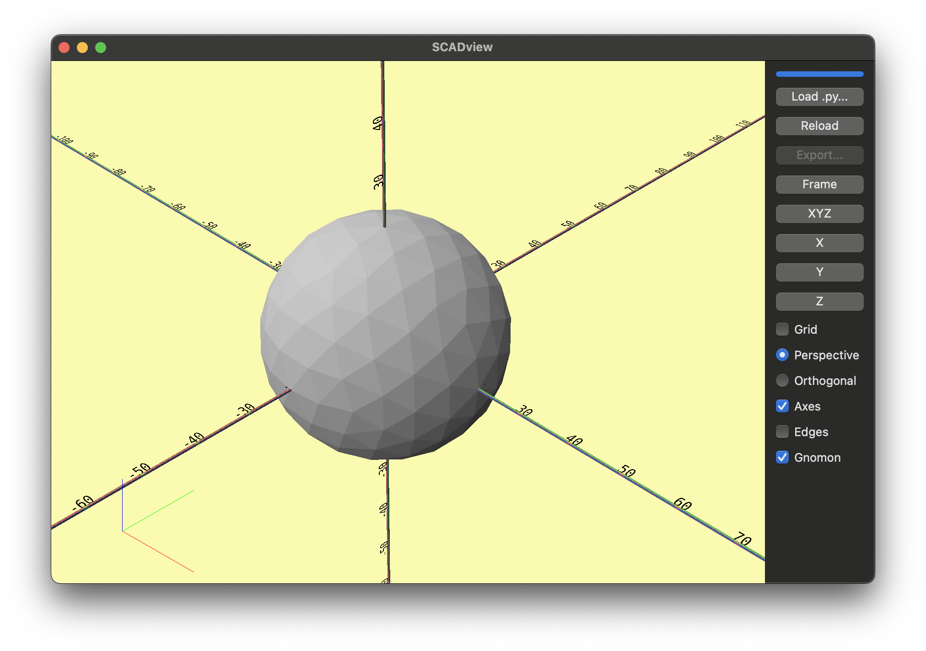Enable the Grid checkbox
This screenshot has height=651, width=926.
tap(782, 329)
